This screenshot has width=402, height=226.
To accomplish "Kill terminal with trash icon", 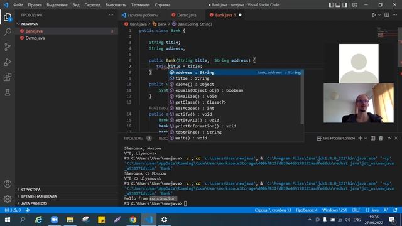I will 381,138.
